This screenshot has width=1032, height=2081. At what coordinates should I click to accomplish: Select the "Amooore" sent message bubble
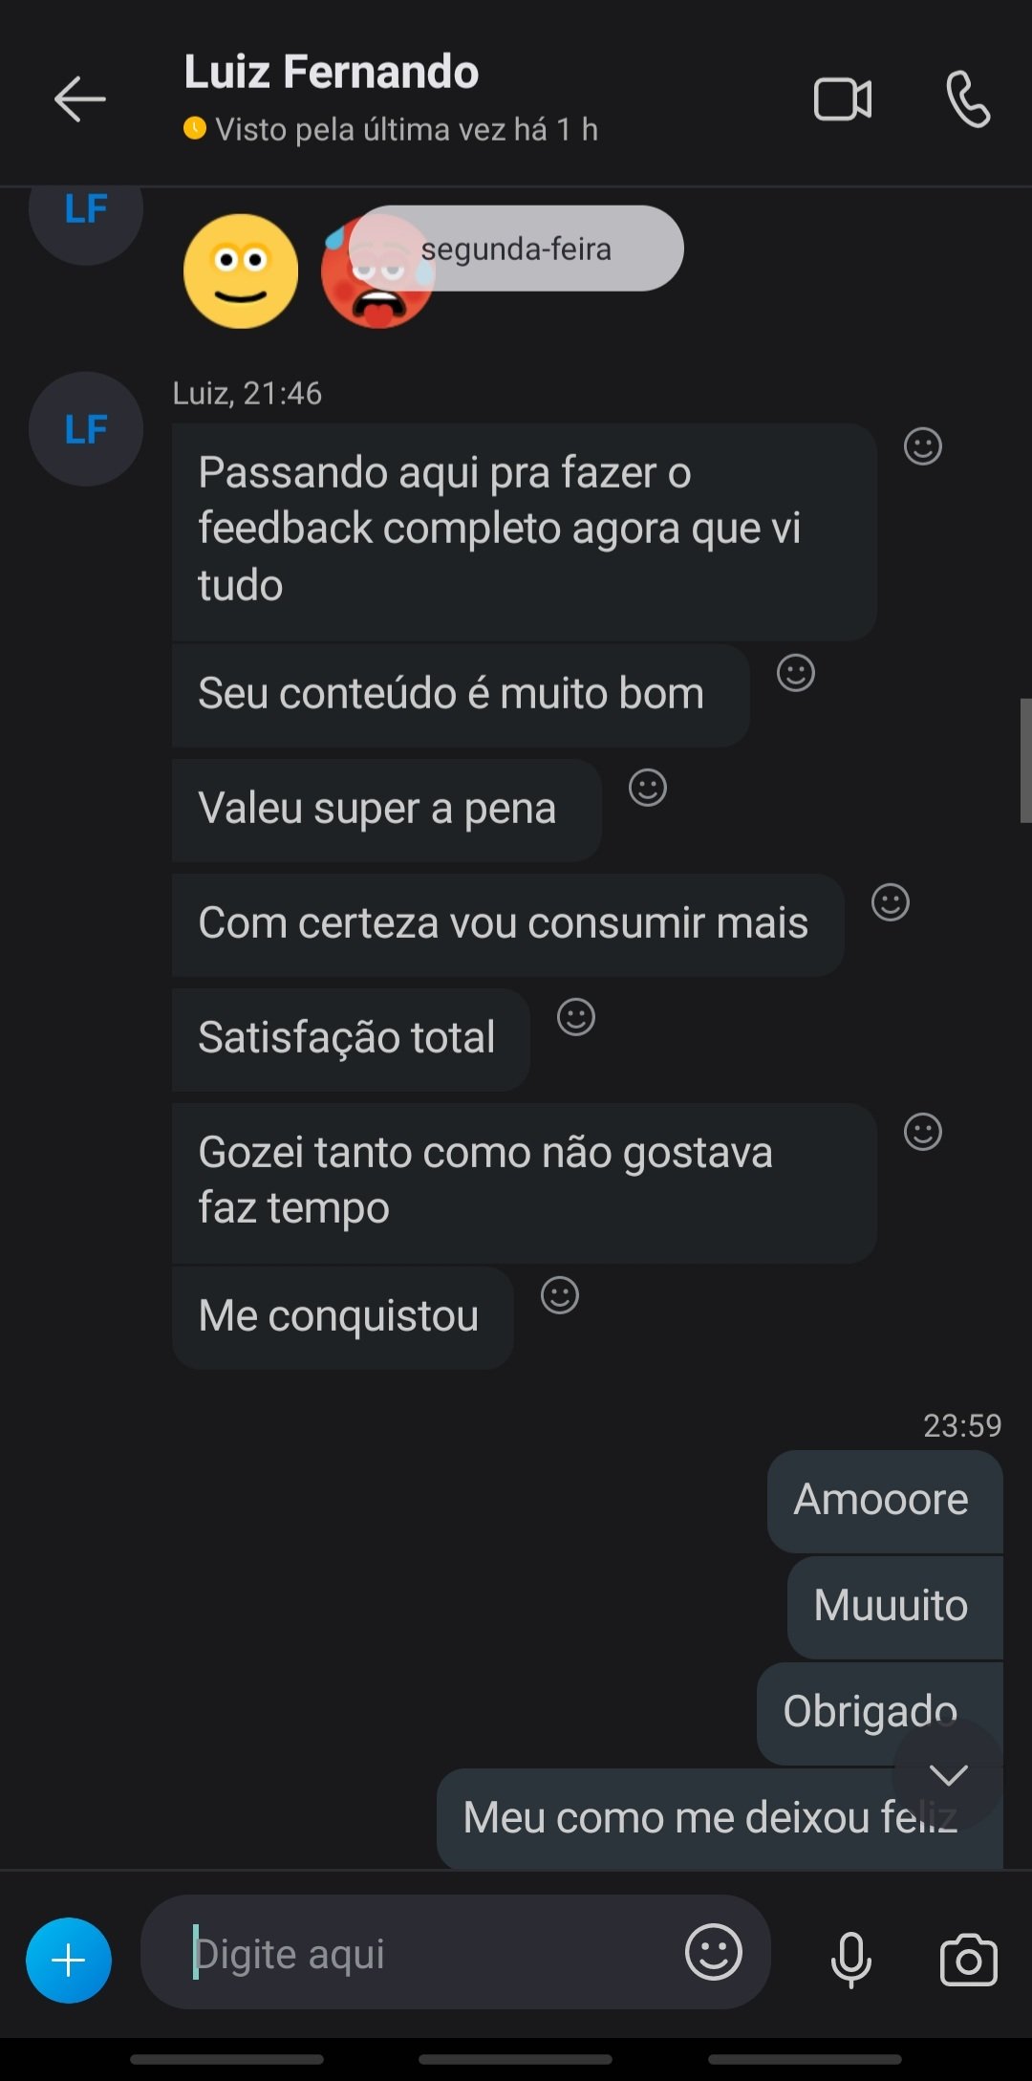point(883,1501)
